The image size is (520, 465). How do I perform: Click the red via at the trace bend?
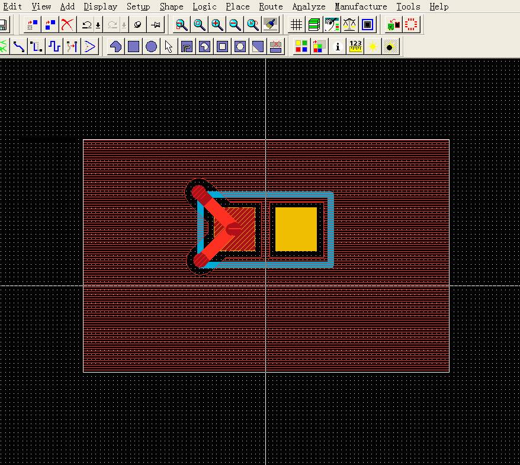[x=234, y=229]
